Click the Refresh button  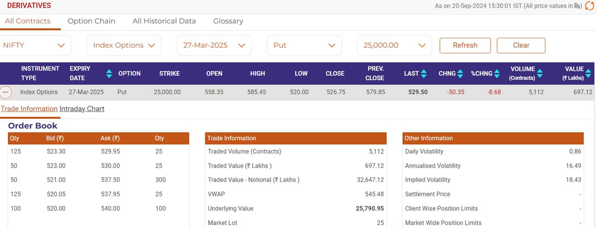465,45
